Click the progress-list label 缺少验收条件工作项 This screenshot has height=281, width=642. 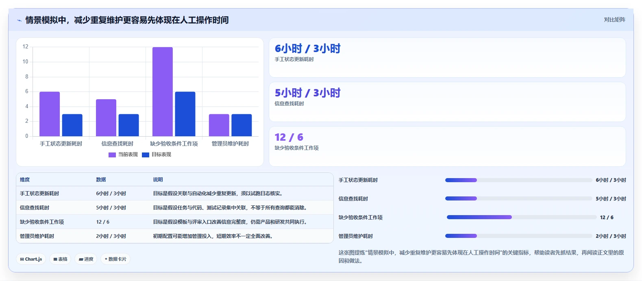click(361, 218)
